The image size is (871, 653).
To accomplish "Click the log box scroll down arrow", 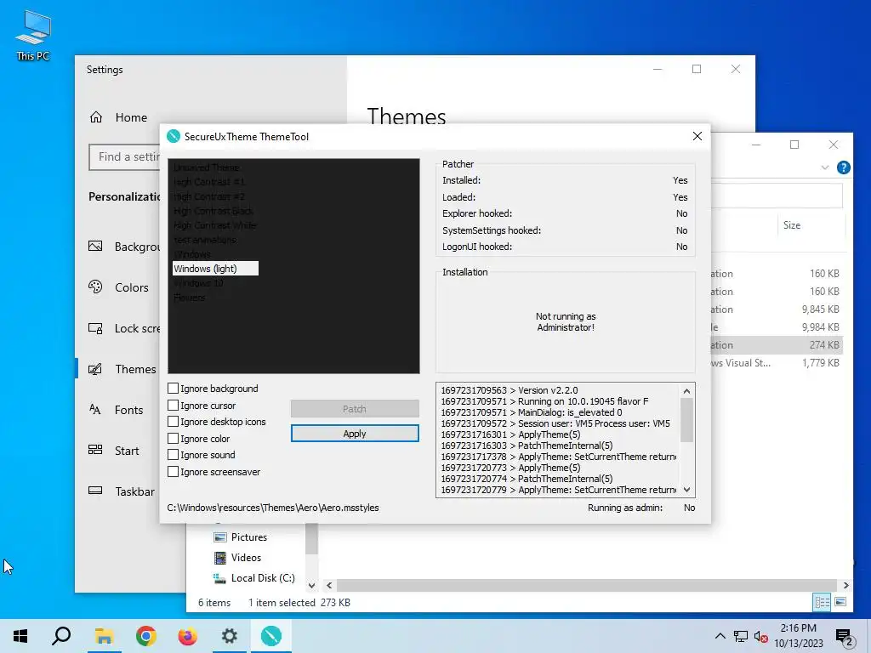I will pos(687,490).
